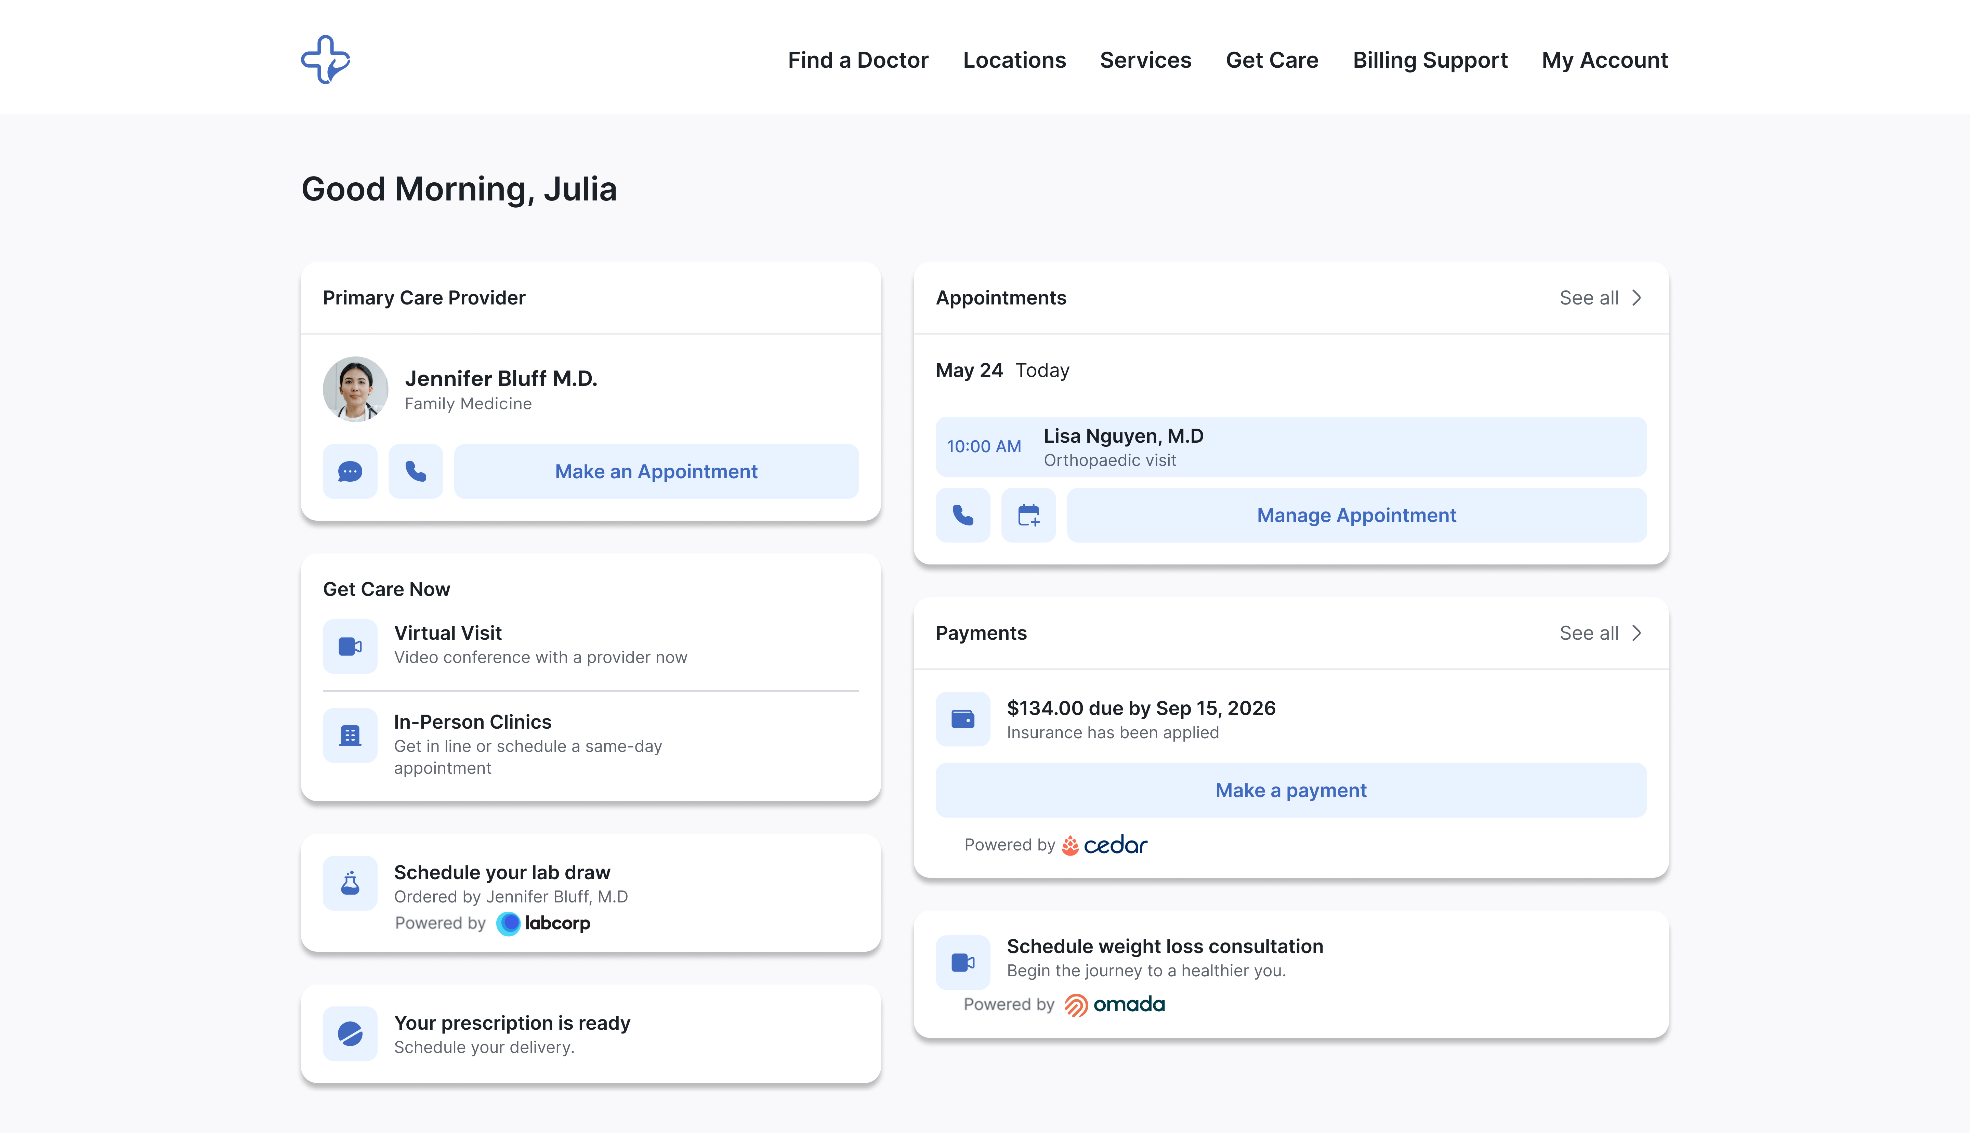The width and height of the screenshot is (1970, 1133).
Task: Click the add-to-calendar icon for the appointment
Action: 1028,515
